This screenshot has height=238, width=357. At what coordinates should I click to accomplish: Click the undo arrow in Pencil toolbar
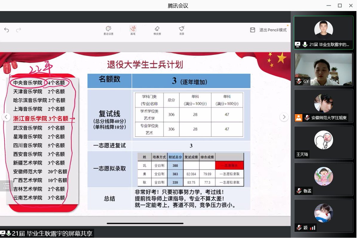pos(7,30)
